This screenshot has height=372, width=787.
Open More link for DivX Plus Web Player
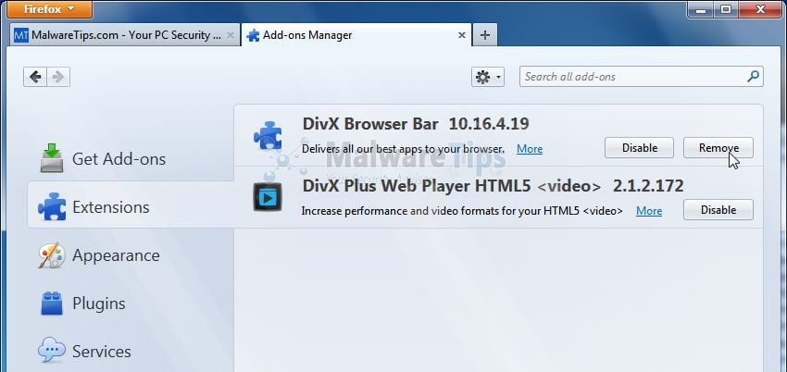pos(649,211)
